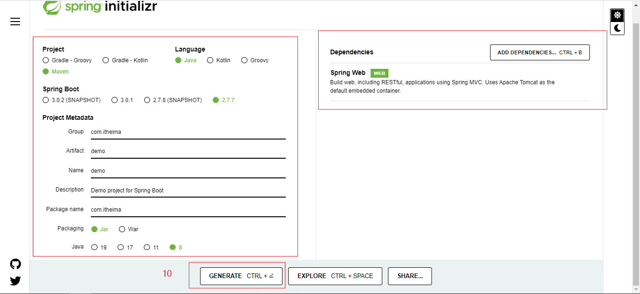This screenshot has width=640, height=294.
Task: Select Java version 17
Action: click(x=121, y=247)
